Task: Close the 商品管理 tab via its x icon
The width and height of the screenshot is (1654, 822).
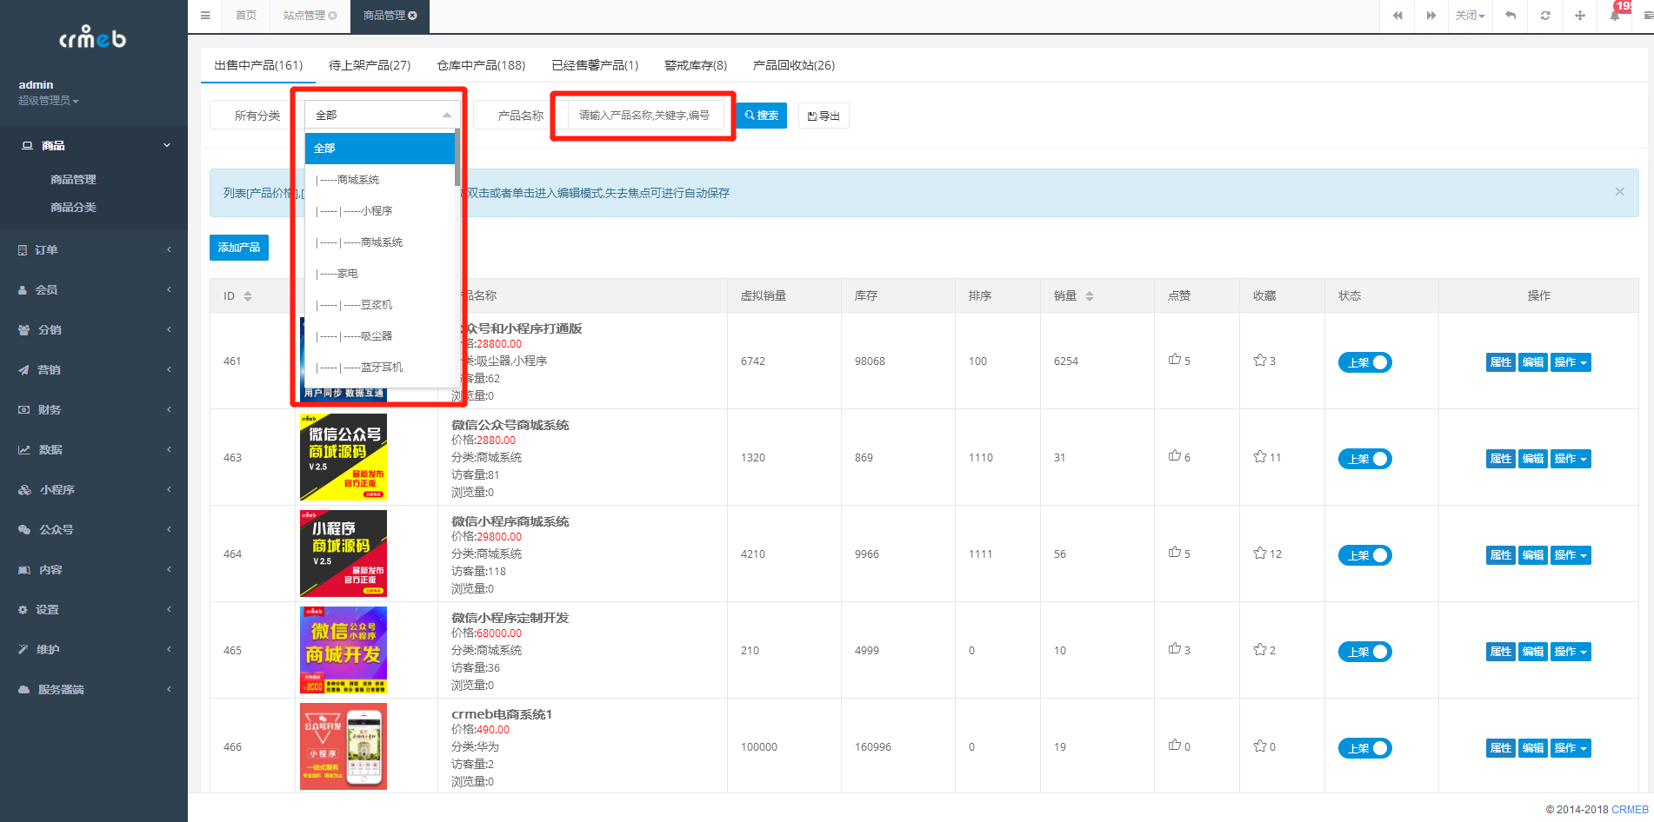Action: pos(412,16)
